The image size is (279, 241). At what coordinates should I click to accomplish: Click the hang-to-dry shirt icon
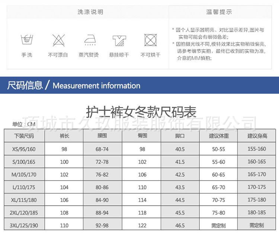[x=119, y=41]
